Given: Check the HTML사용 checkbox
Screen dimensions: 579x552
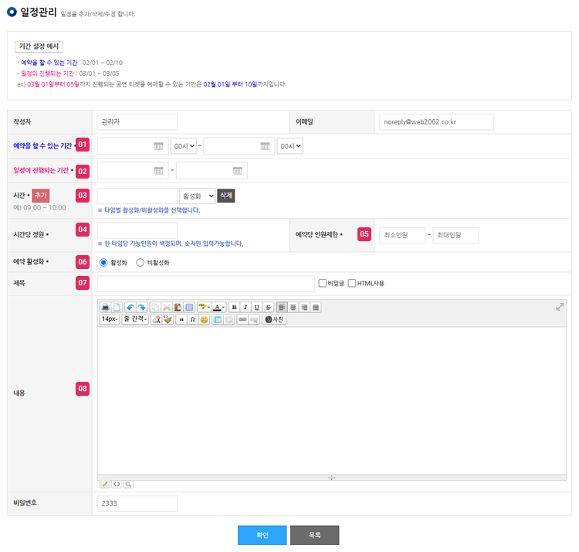Looking at the screenshot, I should (352, 283).
